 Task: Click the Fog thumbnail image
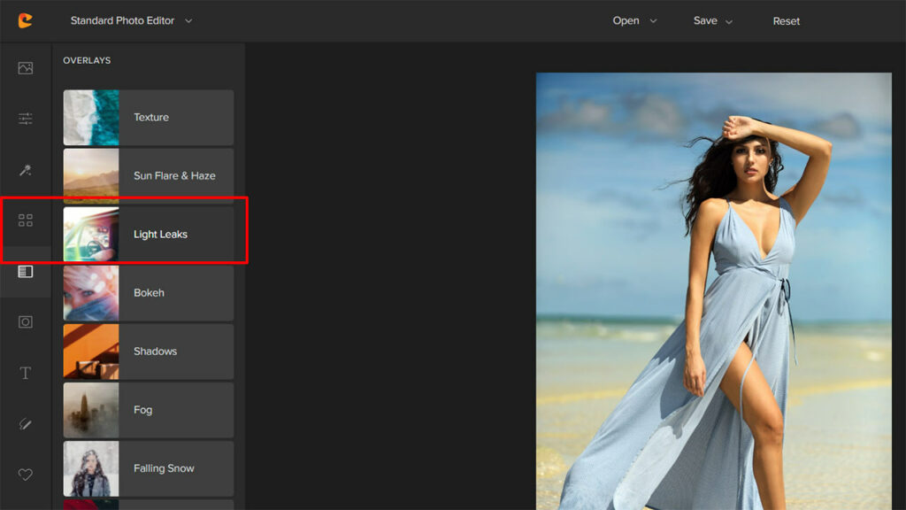pyautogui.click(x=91, y=410)
